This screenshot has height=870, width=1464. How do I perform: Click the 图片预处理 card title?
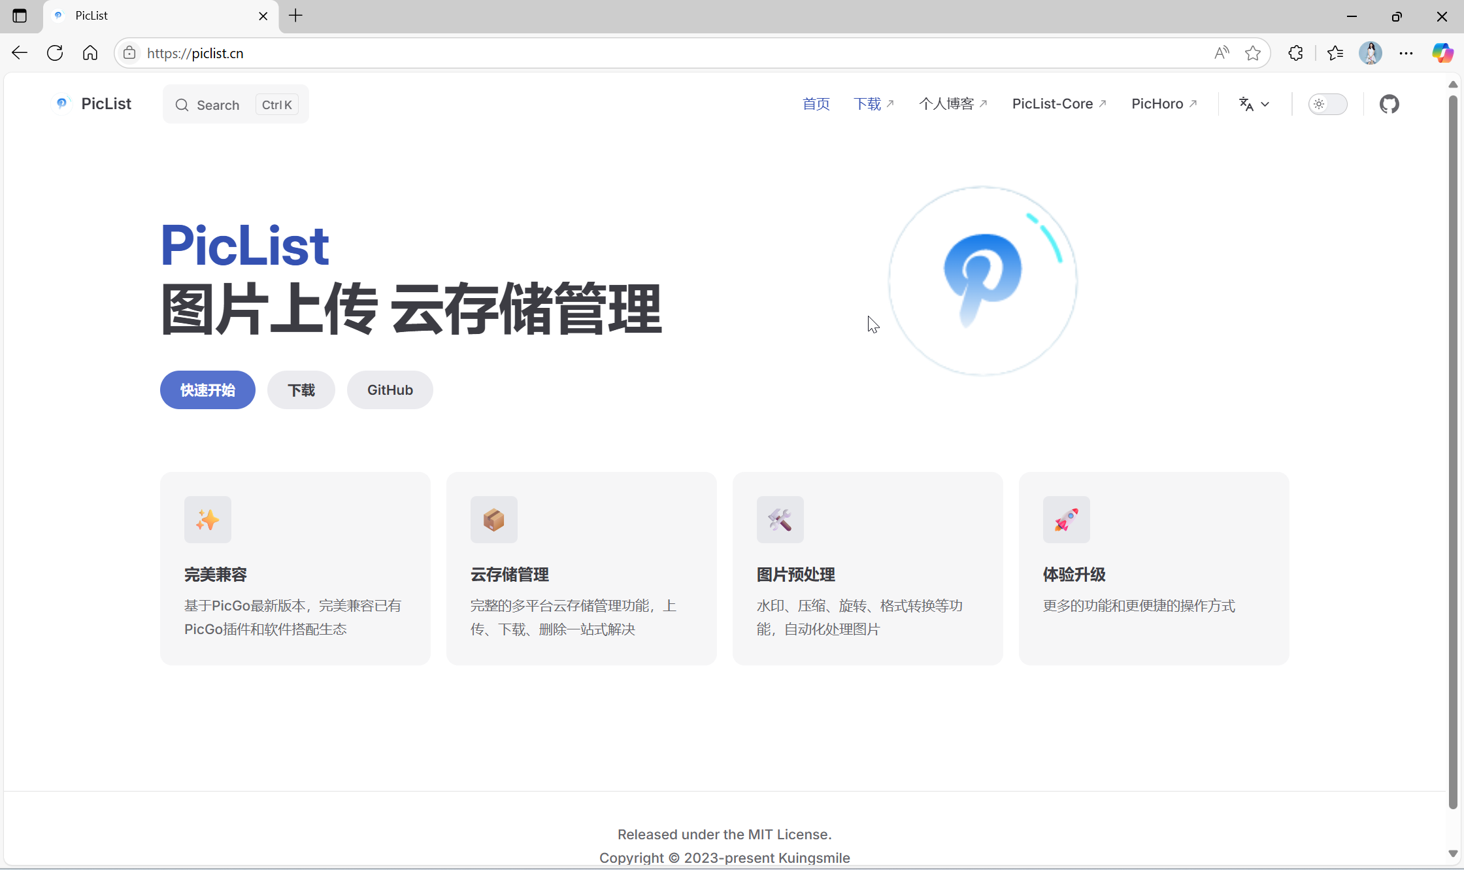(796, 575)
